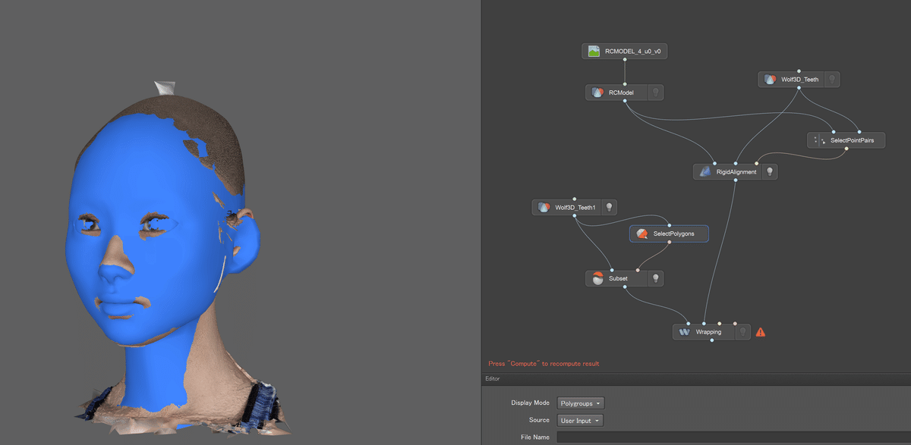The height and width of the screenshot is (445, 911).
Task: Click the input port above Wolf3D_Teeth1 node
Action: 574,199
